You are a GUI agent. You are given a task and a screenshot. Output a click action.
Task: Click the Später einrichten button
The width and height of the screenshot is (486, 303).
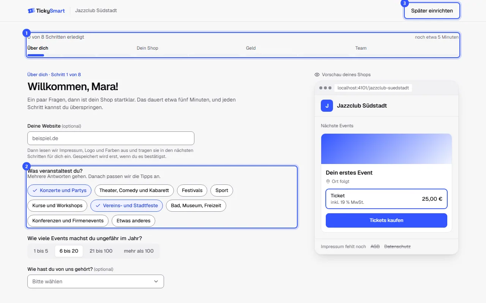(432, 11)
